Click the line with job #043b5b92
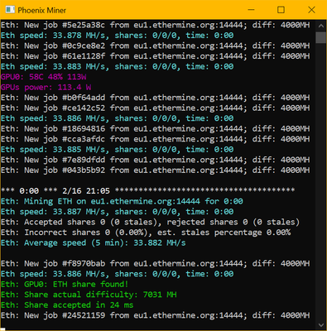Image resolution: width=327 pixels, height=331 pixels. [156, 170]
